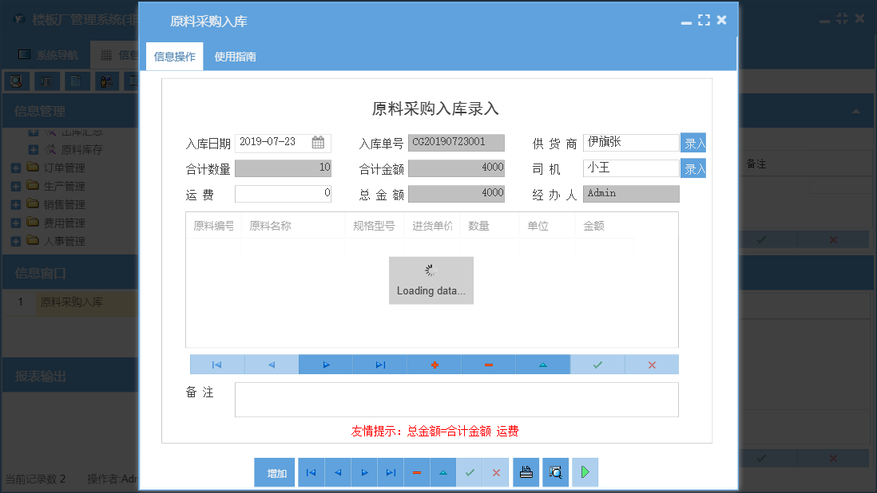The height and width of the screenshot is (493, 877).
Task: Click the 增加 button to add a record
Action: 274,472
